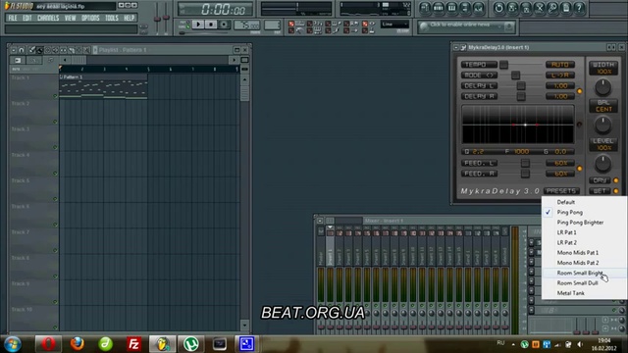Viewport: 628px width, 353px height.
Task: Open the HELP menu
Action: [129, 18]
